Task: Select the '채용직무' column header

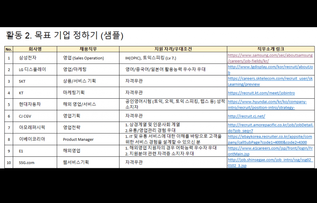Action: pyautogui.click(x=88, y=49)
